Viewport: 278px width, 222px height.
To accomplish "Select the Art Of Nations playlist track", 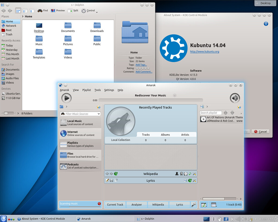I will point(221,119).
